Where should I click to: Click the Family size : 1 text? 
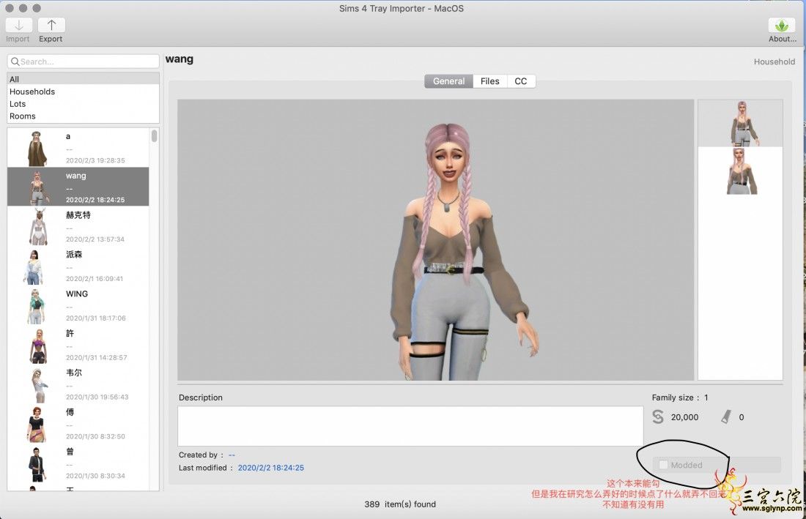tap(679, 397)
